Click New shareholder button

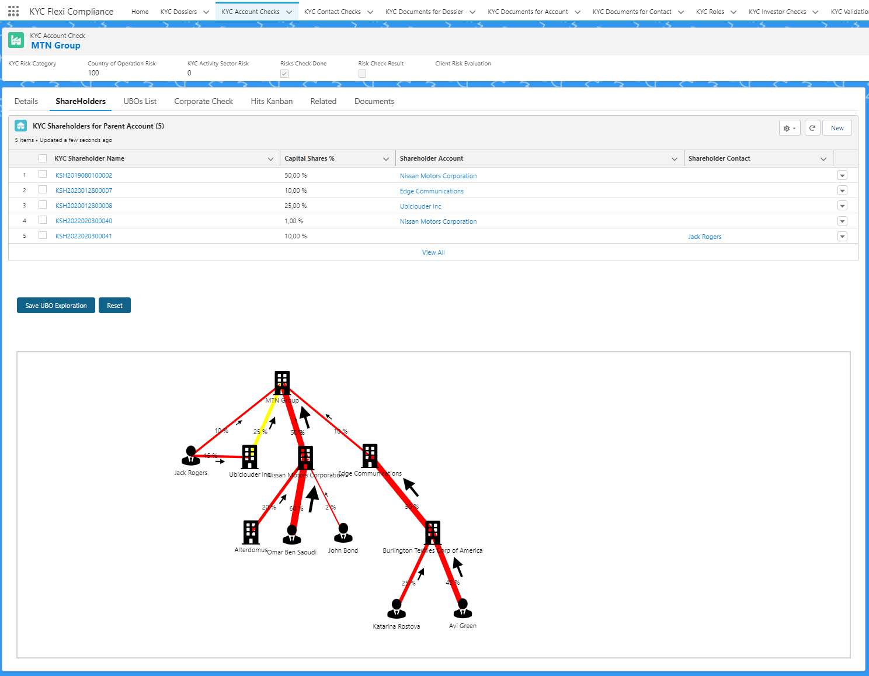pos(837,128)
